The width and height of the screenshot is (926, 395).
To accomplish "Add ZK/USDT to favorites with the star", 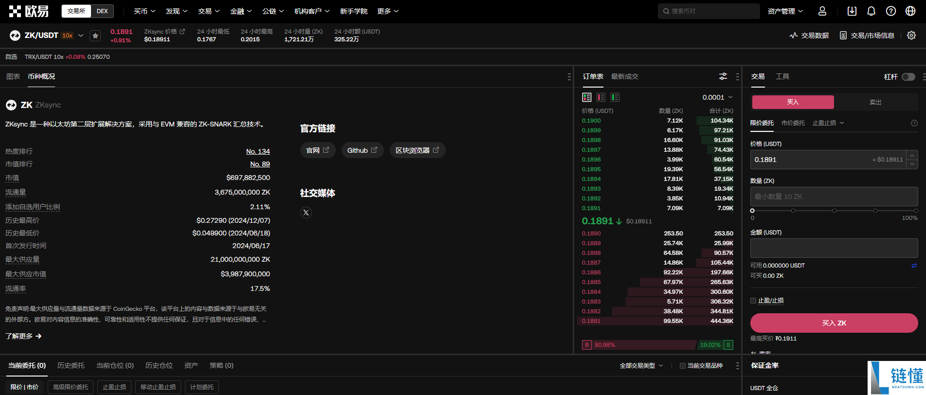I will [95, 36].
